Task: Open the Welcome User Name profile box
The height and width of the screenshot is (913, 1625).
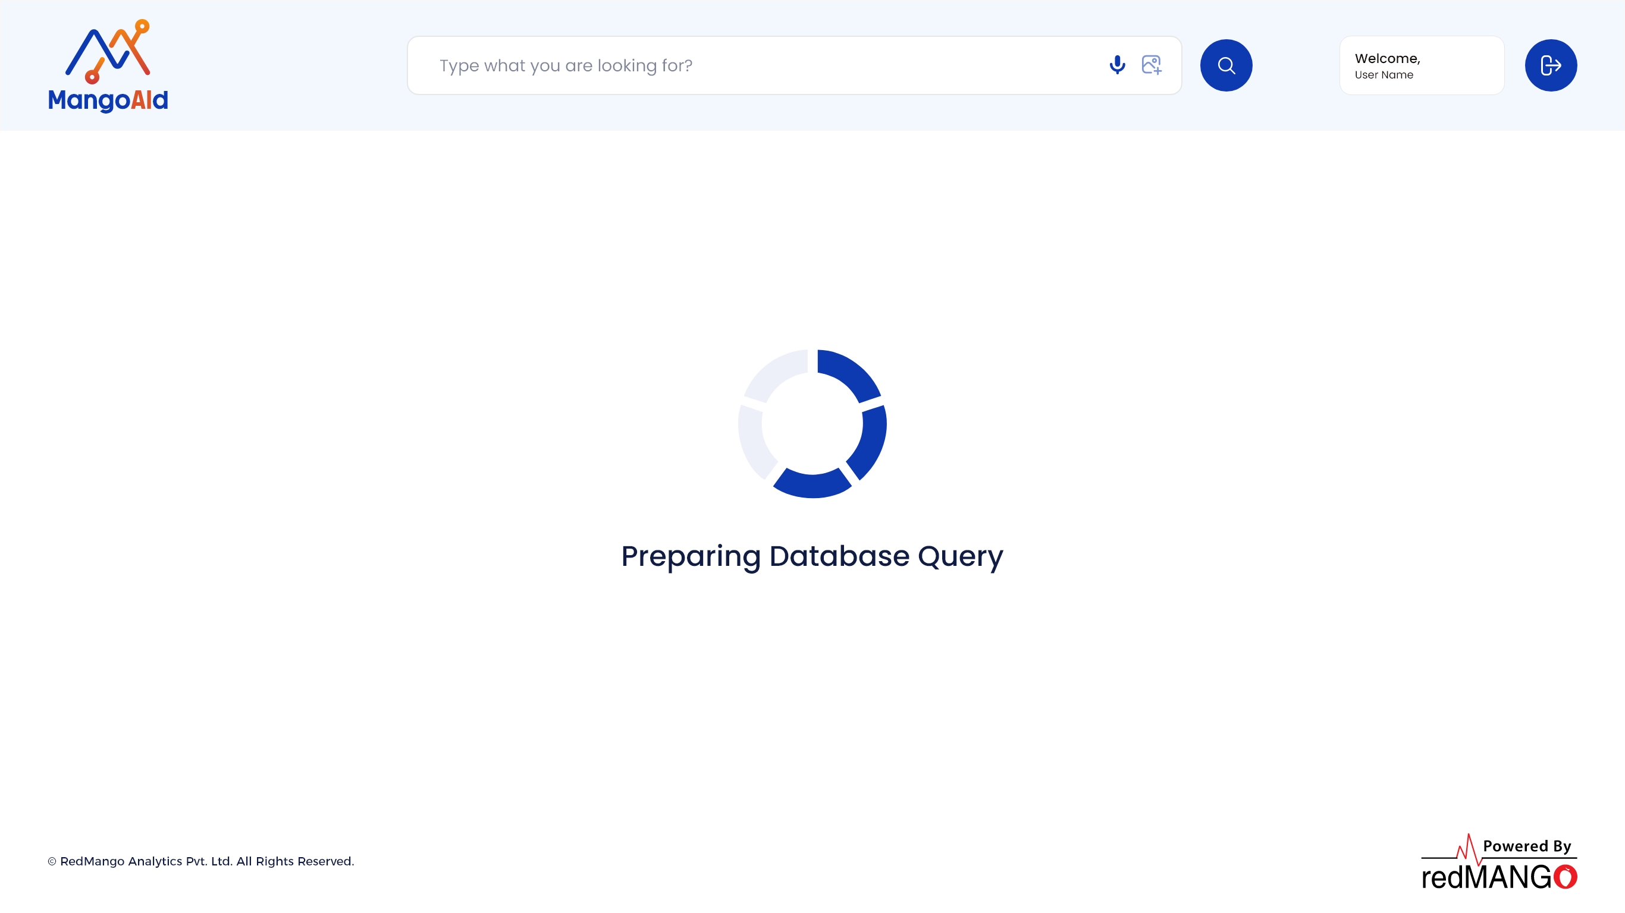Action: (x=1422, y=65)
